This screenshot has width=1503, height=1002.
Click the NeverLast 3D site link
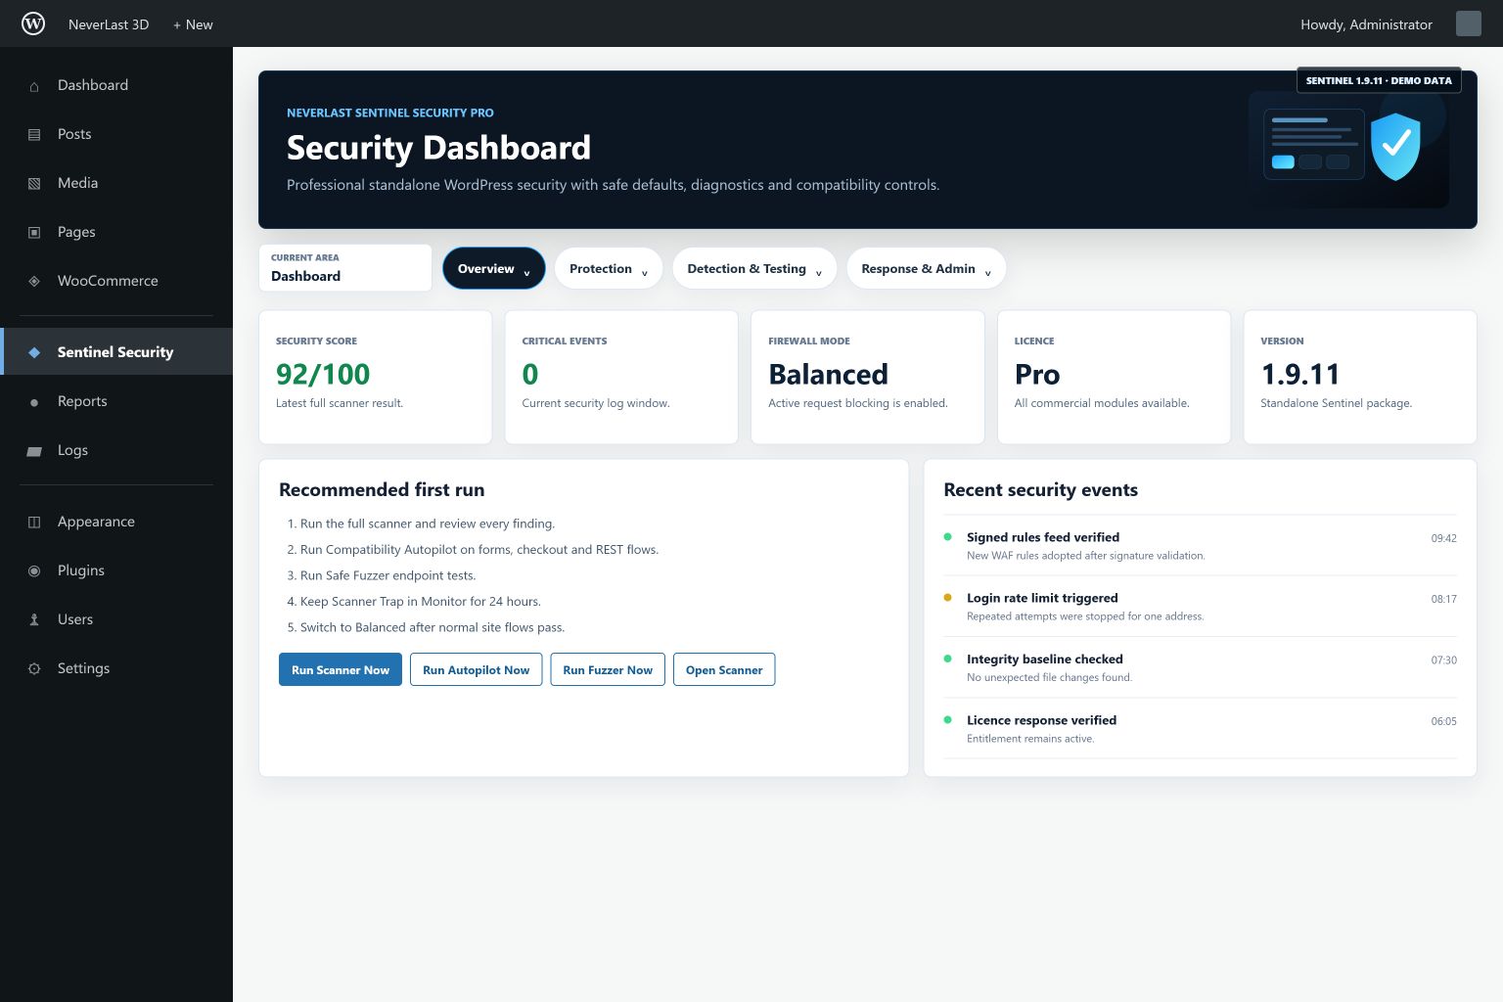click(x=109, y=24)
